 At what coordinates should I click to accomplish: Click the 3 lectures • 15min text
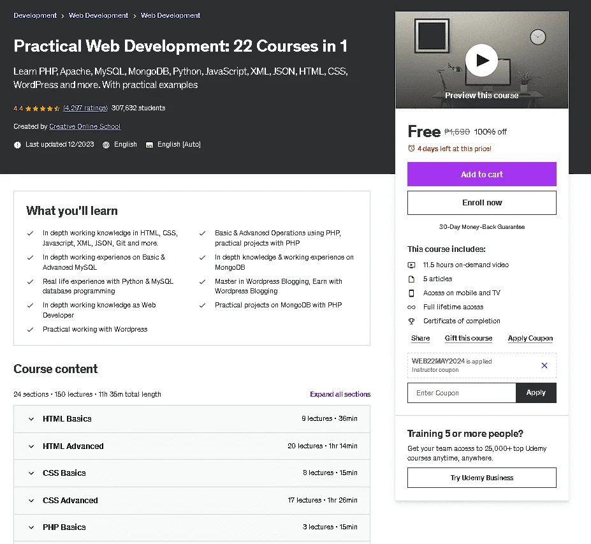(x=330, y=527)
